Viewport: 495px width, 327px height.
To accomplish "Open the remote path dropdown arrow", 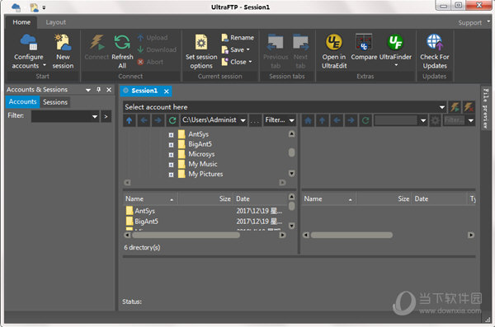I will pyautogui.click(x=423, y=120).
